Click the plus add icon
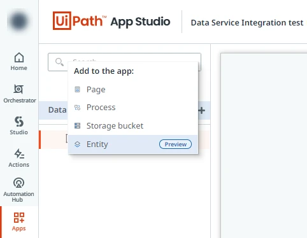 pos(202,110)
